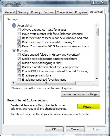Click the horizontal scroll right arrow

[92, 83]
